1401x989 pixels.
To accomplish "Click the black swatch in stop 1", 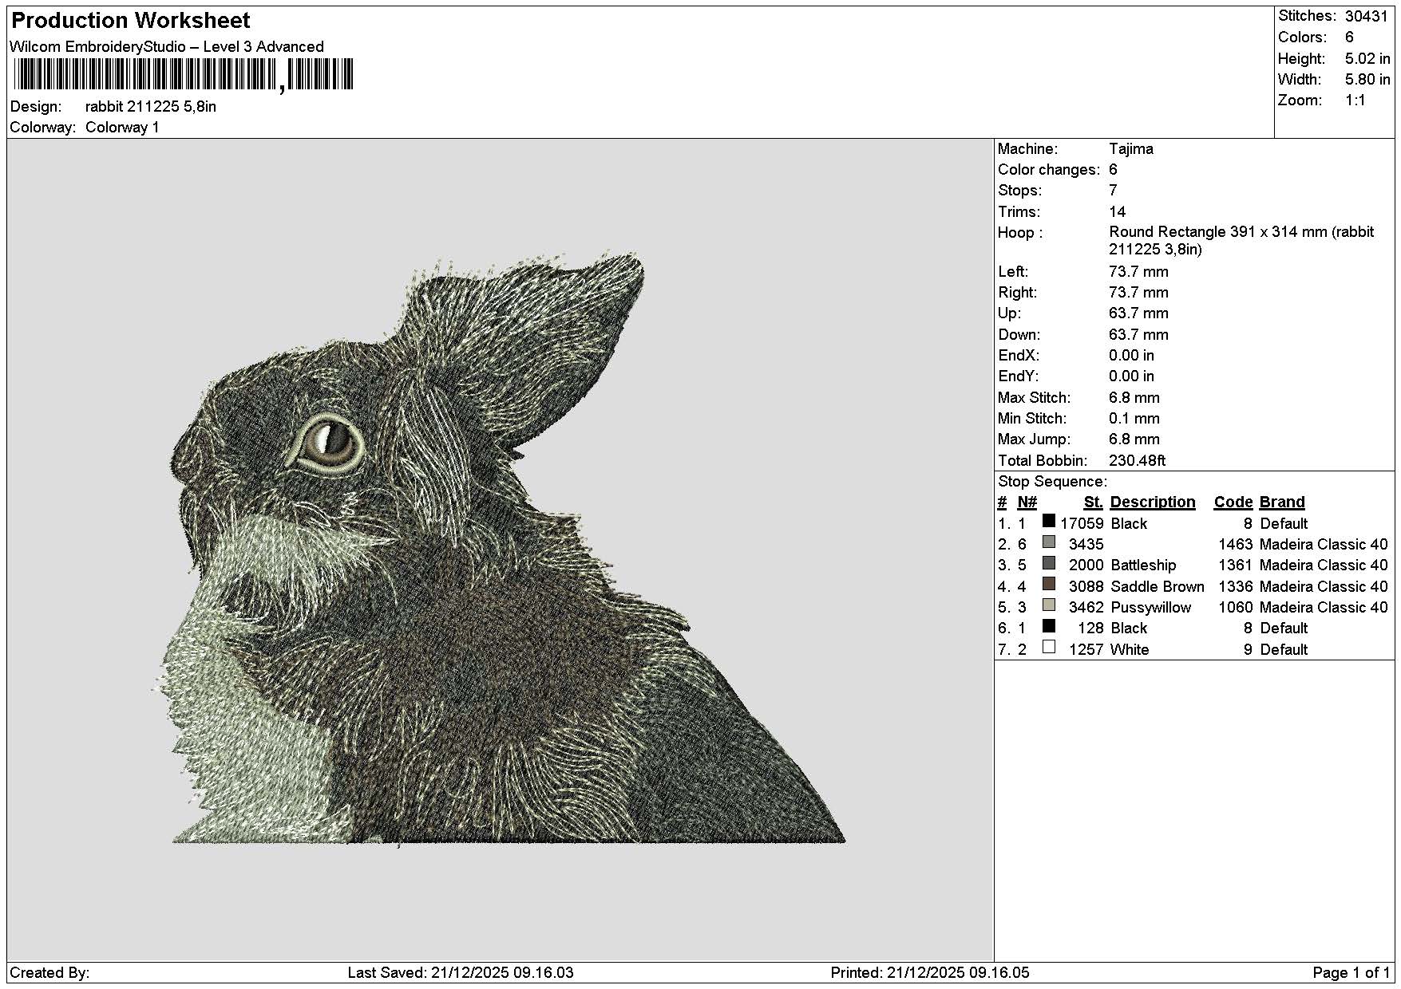I will [1049, 522].
